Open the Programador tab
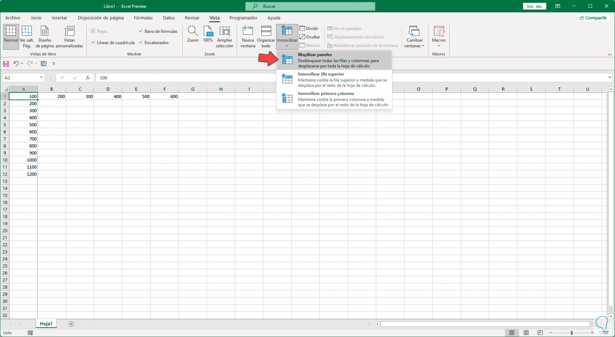 pyautogui.click(x=243, y=18)
